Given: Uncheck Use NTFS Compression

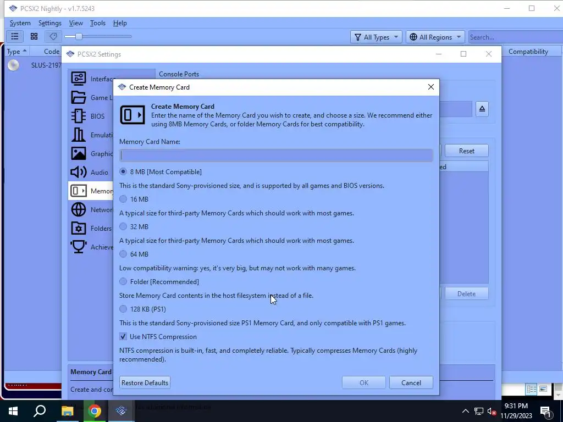Looking at the screenshot, I should [x=123, y=337].
